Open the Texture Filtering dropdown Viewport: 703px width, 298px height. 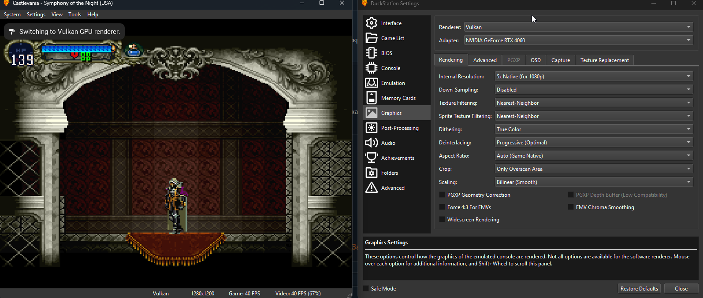coord(594,103)
